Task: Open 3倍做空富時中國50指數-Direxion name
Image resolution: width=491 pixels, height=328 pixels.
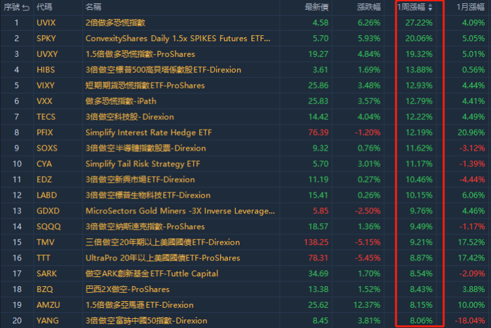Action: point(147,321)
